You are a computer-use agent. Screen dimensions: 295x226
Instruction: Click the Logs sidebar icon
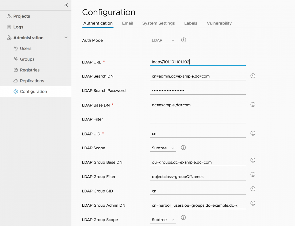(x=9, y=27)
